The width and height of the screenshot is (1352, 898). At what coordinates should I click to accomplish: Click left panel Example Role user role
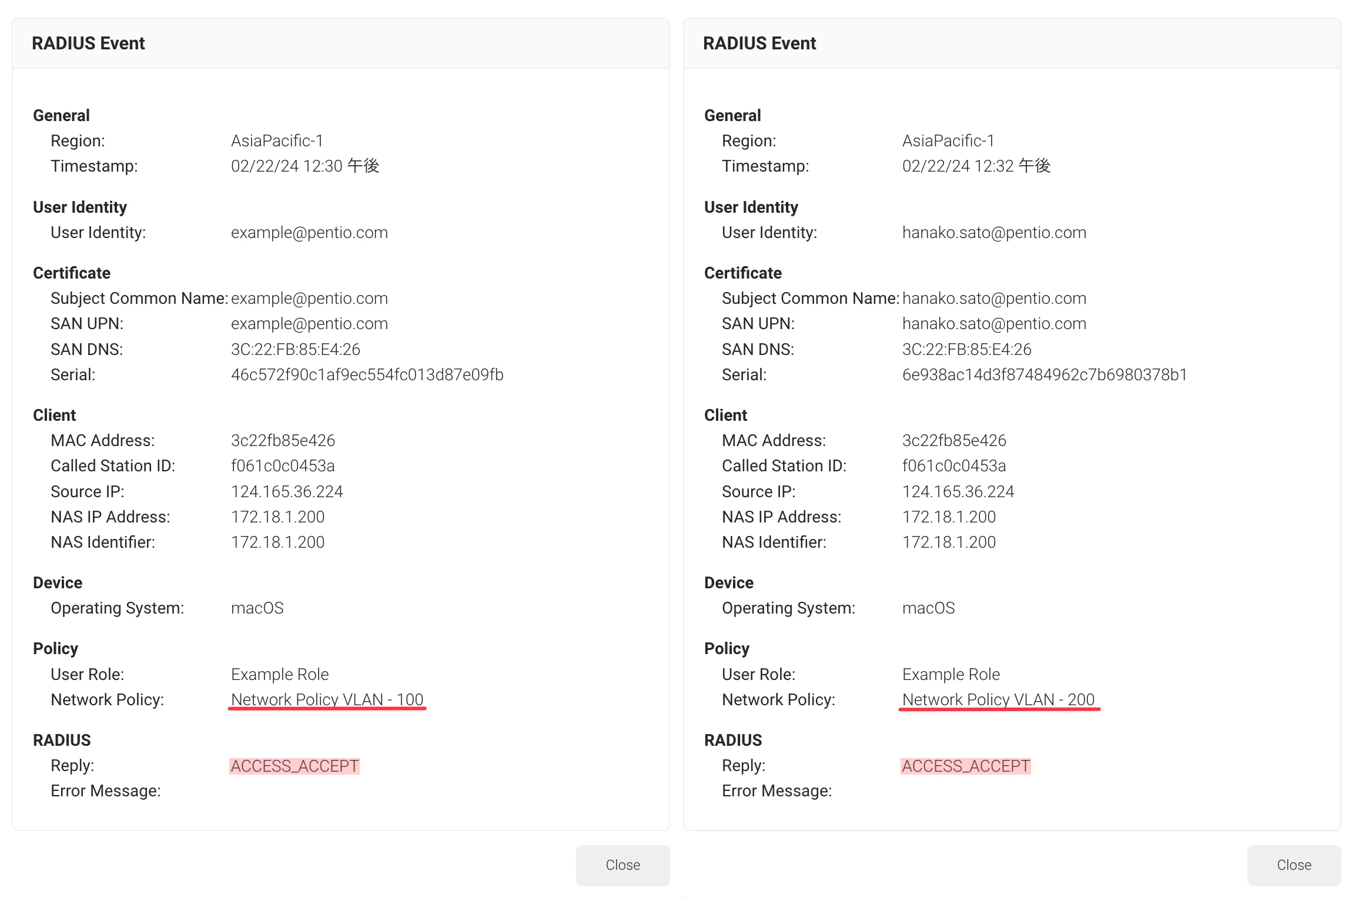280,674
